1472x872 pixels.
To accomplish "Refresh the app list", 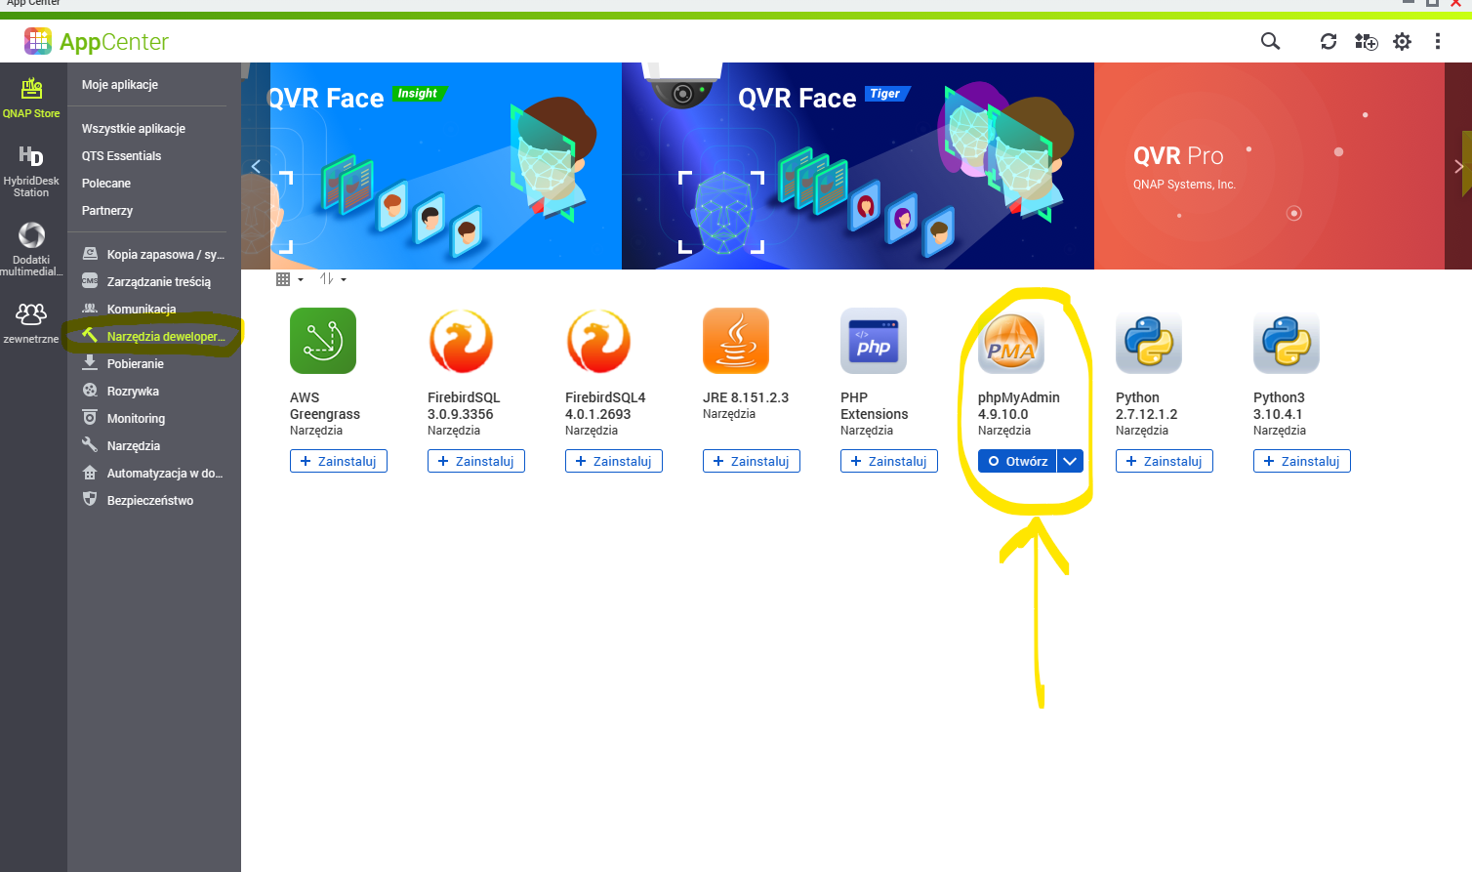I will [1329, 41].
